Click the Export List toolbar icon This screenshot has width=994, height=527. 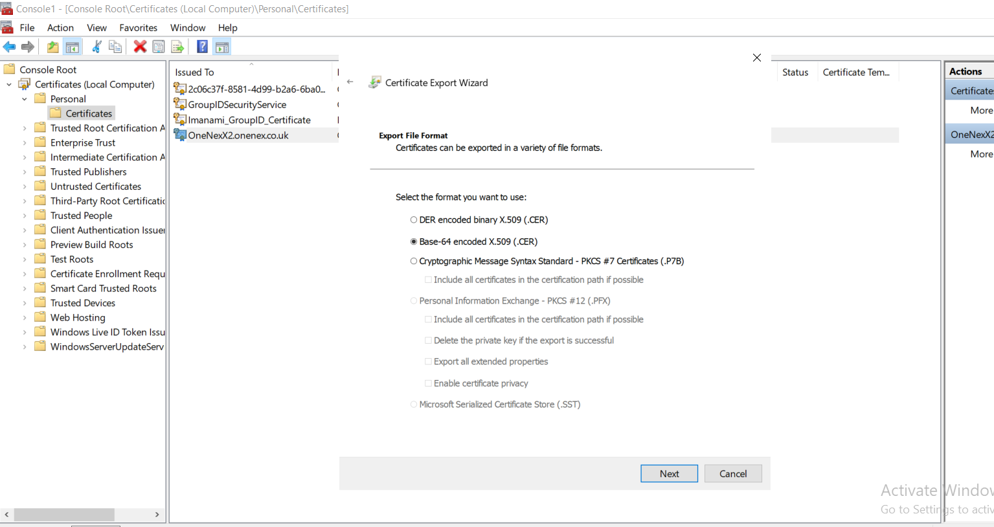(x=177, y=46)
